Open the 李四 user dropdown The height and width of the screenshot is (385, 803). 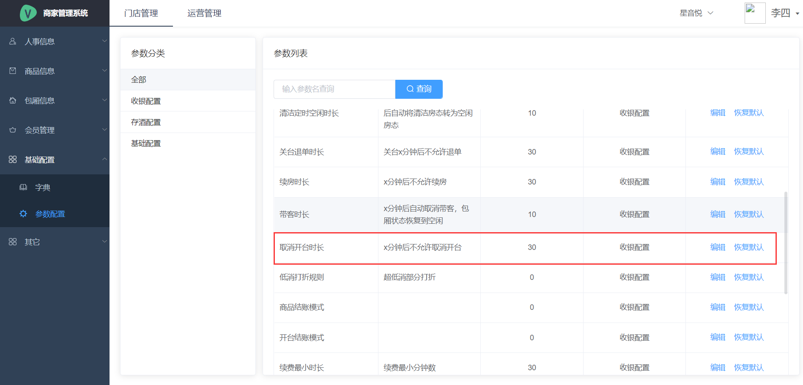(798, 14)
